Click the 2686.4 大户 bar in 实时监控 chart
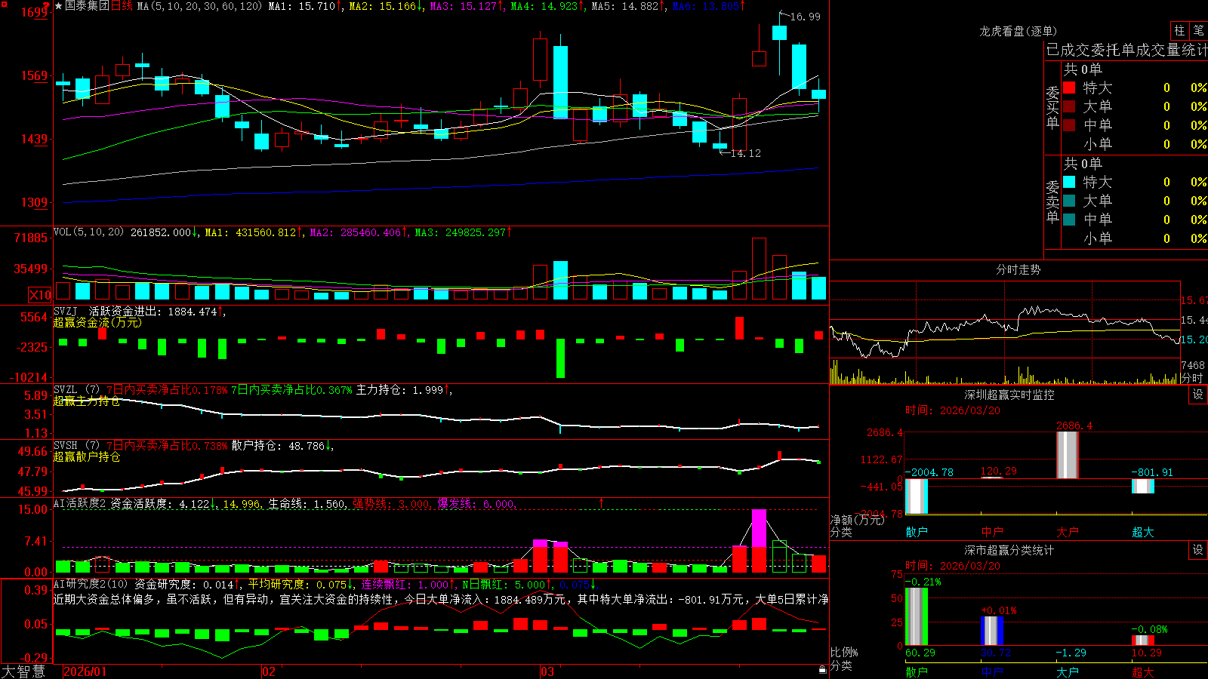This screenshot has height=679, width=1208. pyautogui.click(x=1067, y=455)
